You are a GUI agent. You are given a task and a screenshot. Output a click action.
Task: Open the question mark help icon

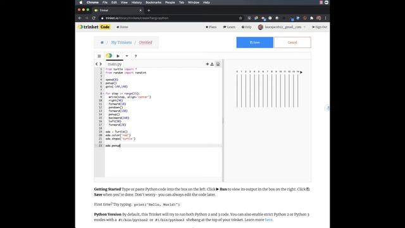coord(135,56)
